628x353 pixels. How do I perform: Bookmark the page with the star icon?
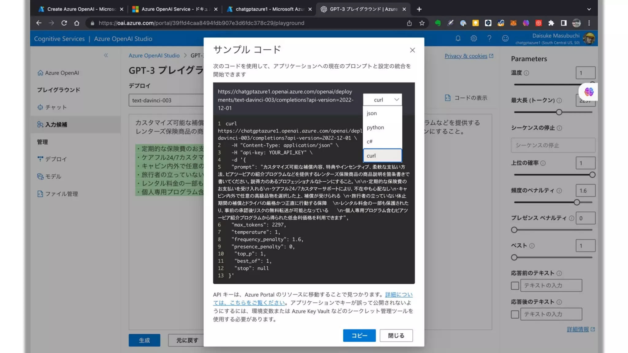pos(422,23)
